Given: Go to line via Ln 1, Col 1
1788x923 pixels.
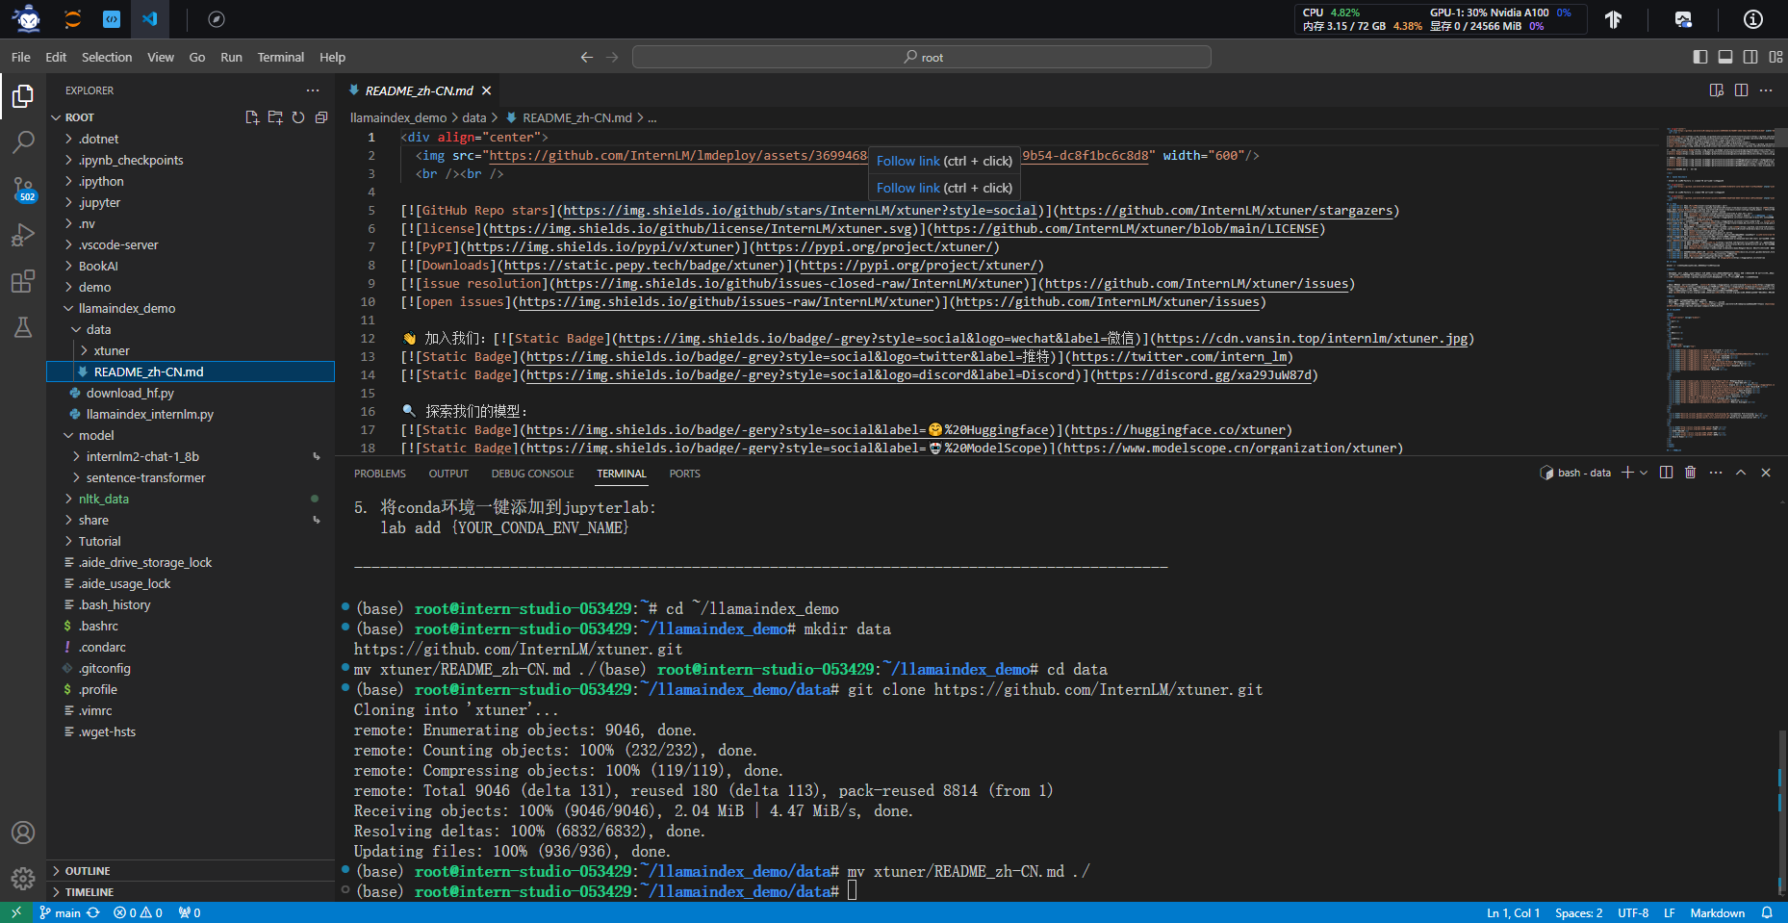Looking at the screenshot, I should [x=1514, y=912].
